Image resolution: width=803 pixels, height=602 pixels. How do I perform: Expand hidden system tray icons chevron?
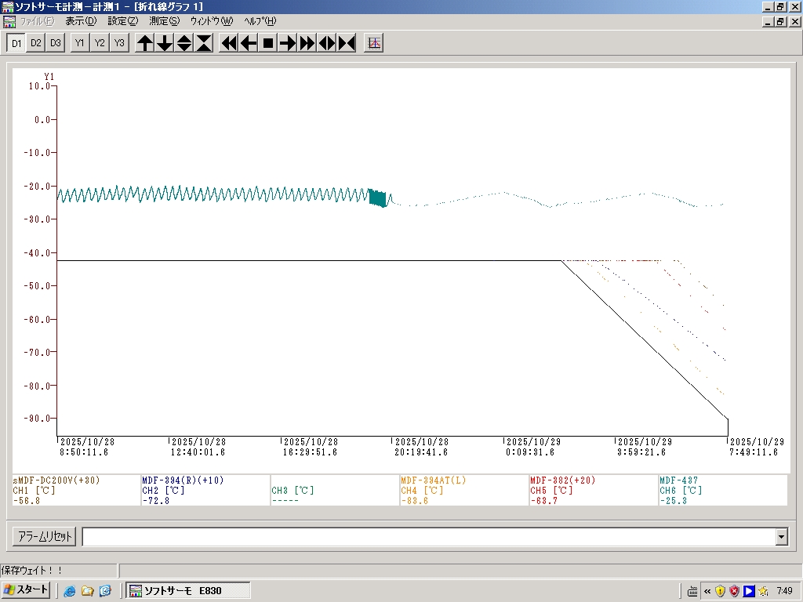707,590
